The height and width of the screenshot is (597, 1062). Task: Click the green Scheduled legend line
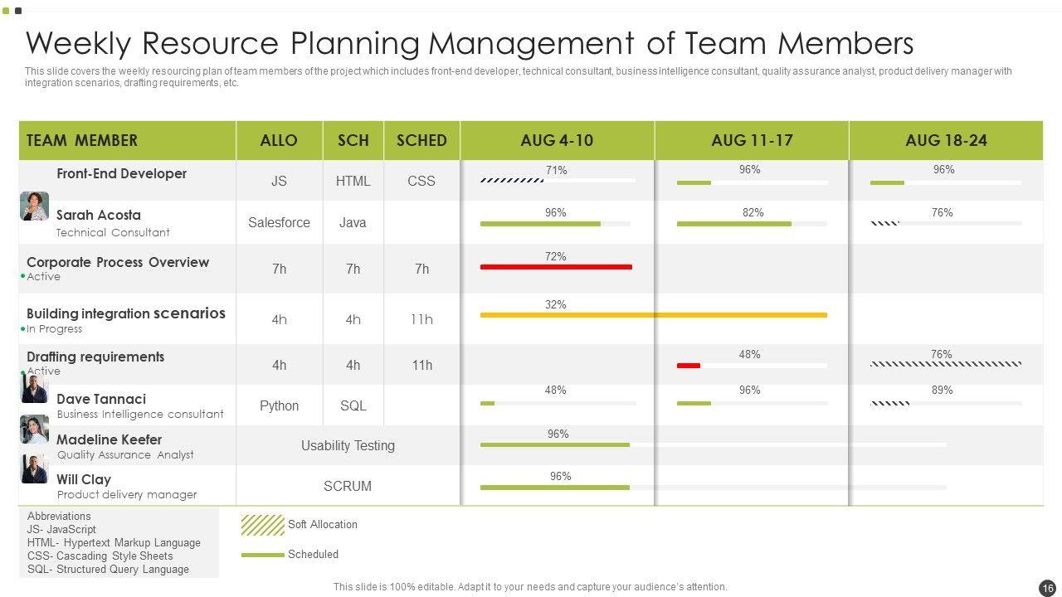262,555
